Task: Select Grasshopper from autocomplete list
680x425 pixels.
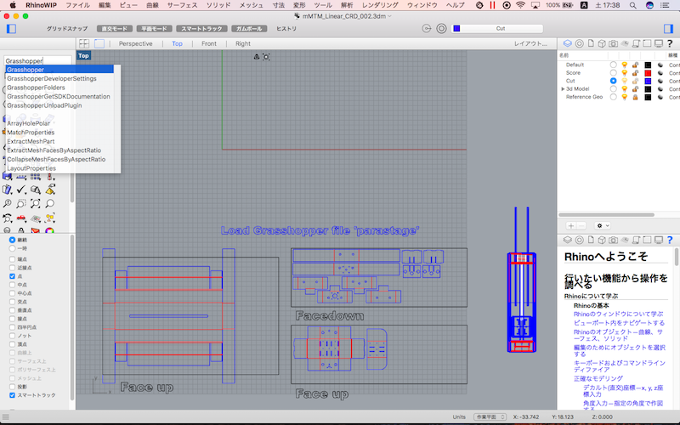Action: point(59,70)
